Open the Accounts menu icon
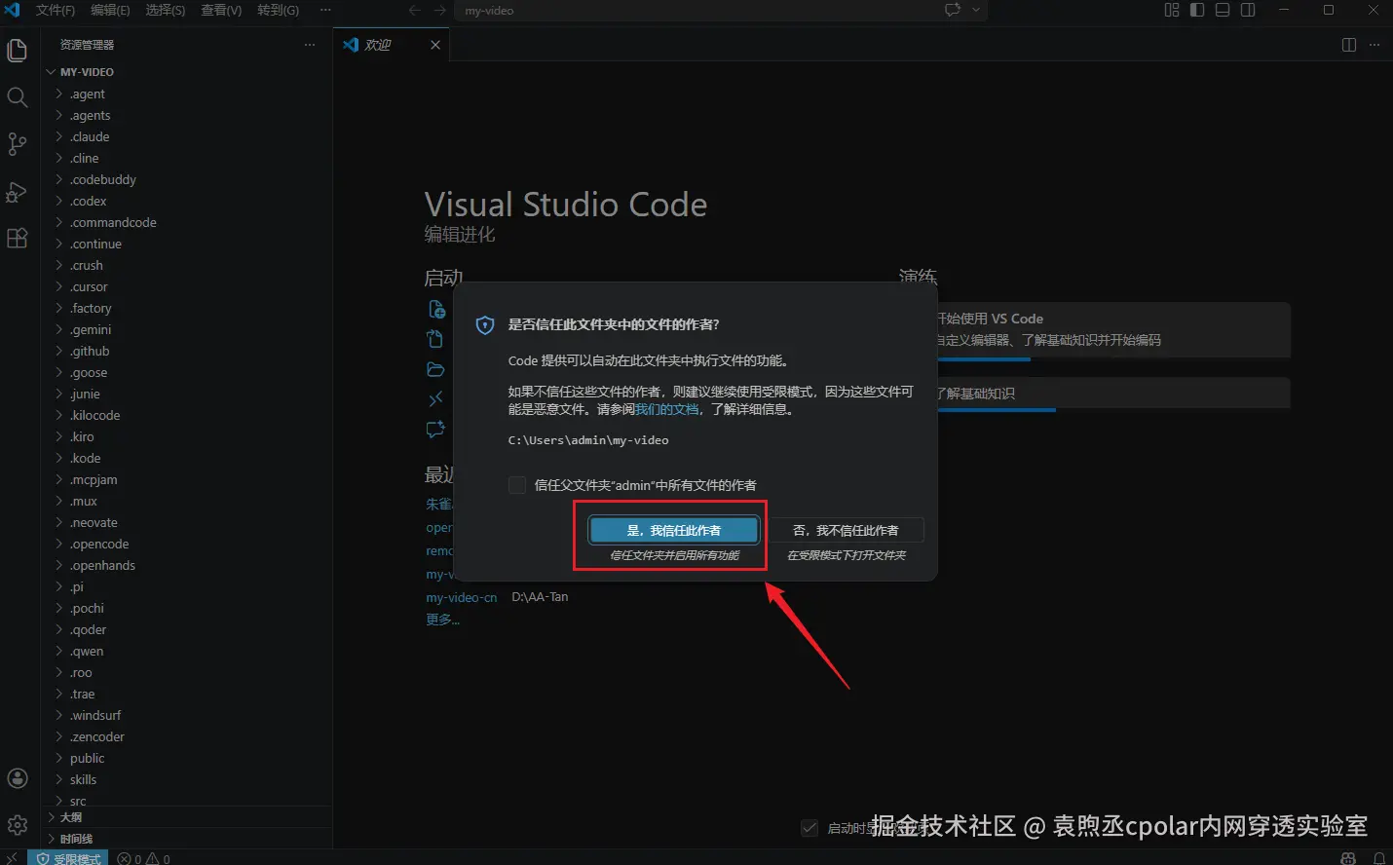This screenshot has height=865, width=1393. 18,778
